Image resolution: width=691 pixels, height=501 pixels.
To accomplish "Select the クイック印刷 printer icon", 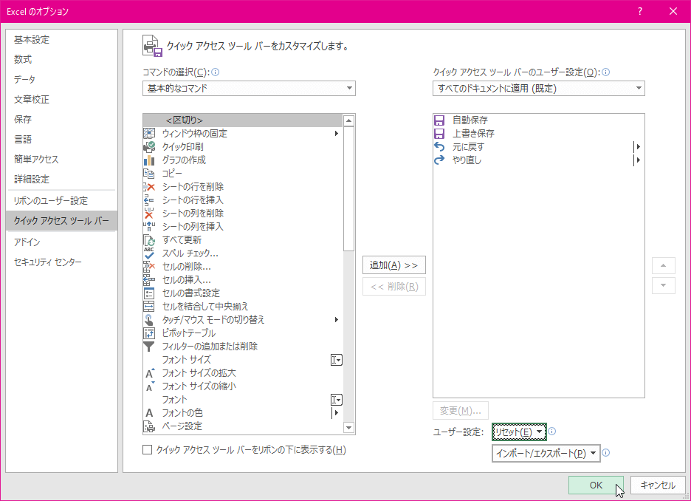I will click(x=149, y=146).
